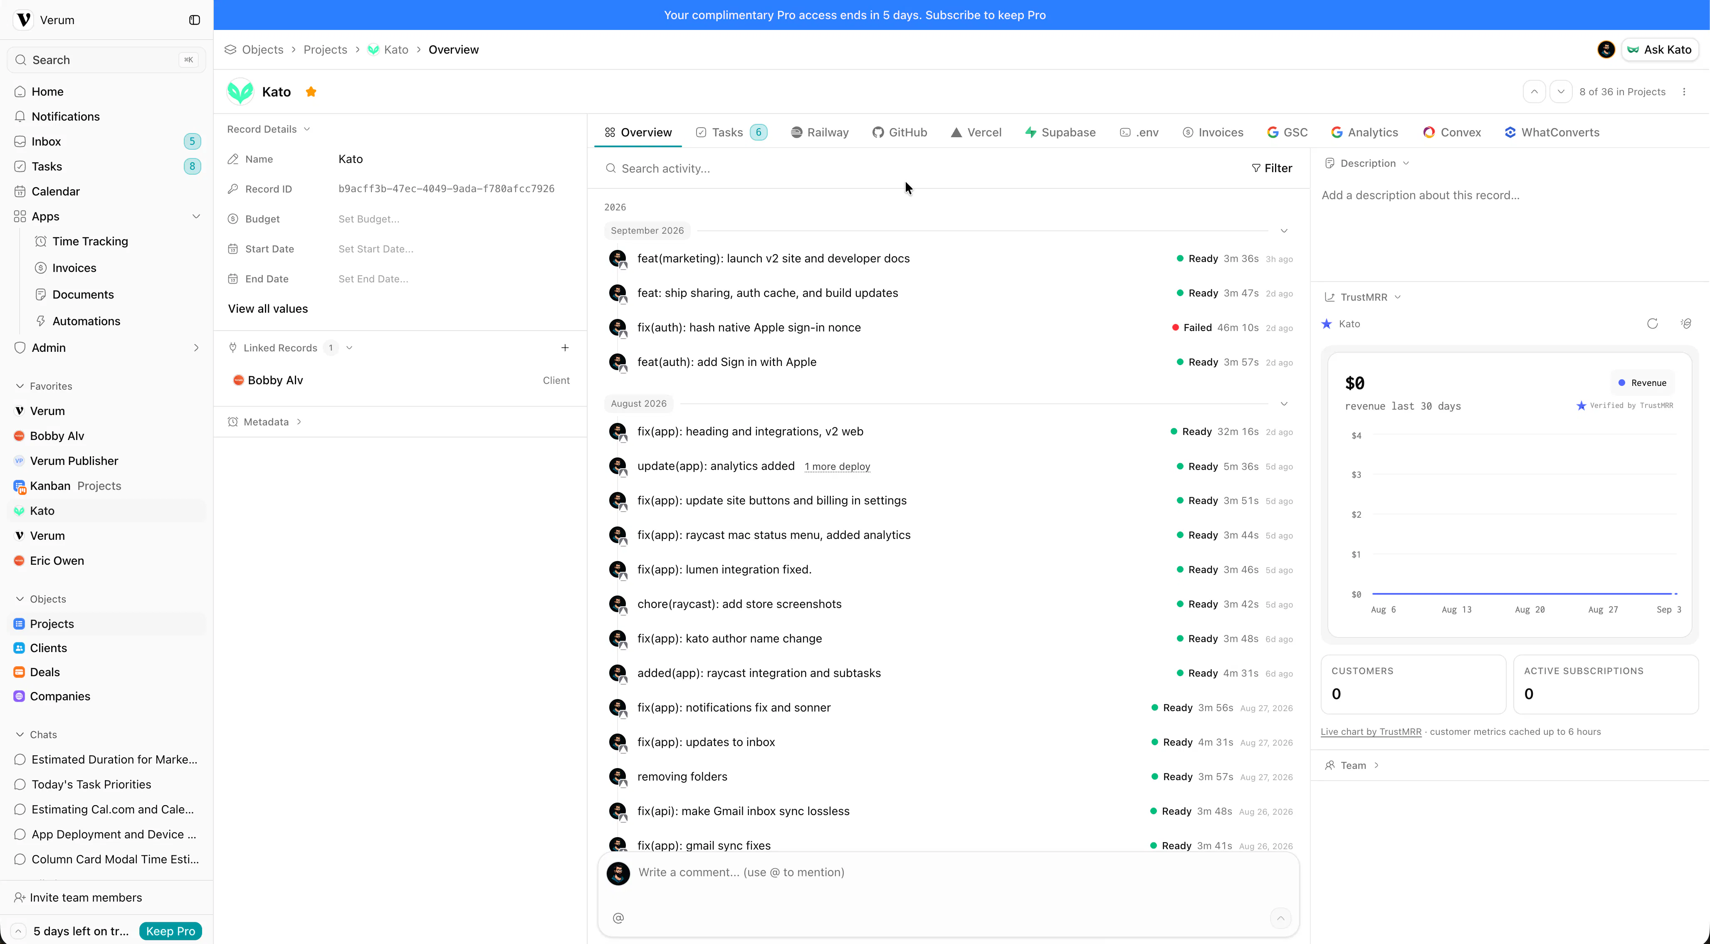Image resolution: width=1710 pixels, height=944 pixels.
Task: Click the Projects breadcrumb
Action: coord(325,50)
